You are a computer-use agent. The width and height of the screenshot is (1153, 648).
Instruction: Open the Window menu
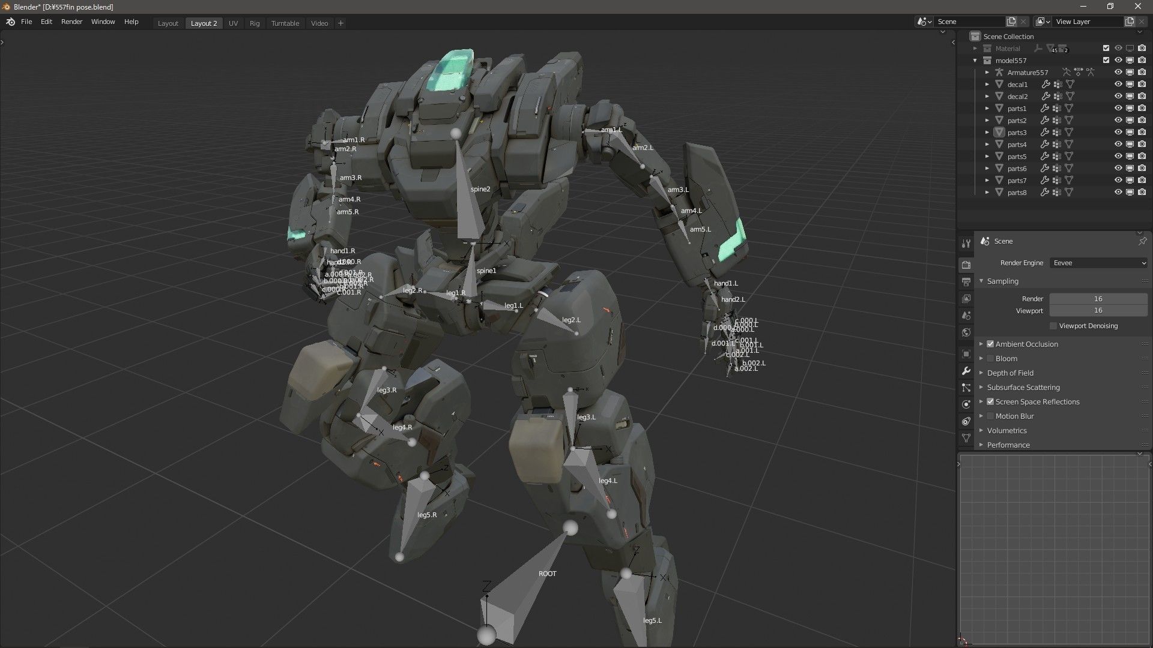pos(103,22)
